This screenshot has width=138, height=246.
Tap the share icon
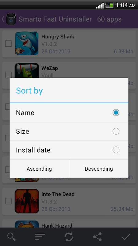(x=98, y=237)
